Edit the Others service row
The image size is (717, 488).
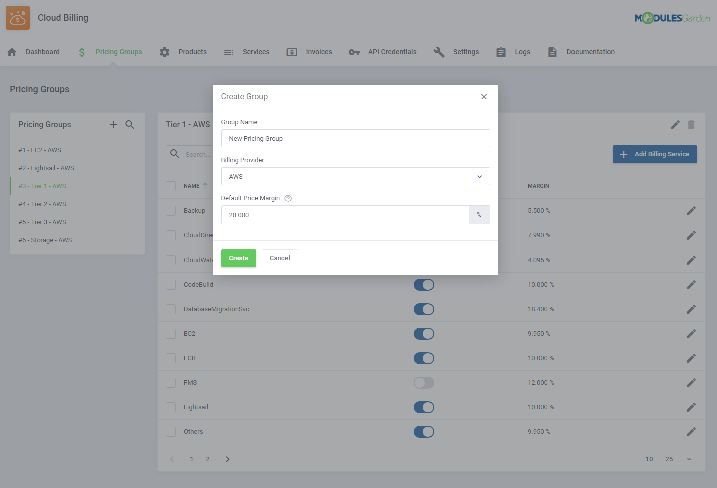coord(691,432)
